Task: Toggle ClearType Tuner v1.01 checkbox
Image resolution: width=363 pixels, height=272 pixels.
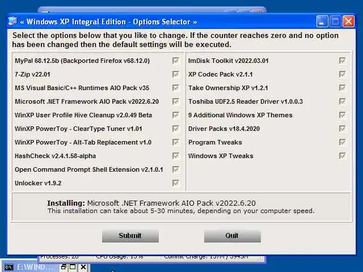Action: coord(176,129)
